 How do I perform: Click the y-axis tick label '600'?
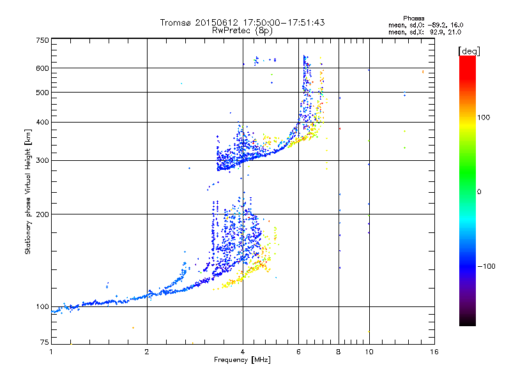coord(42,68)
